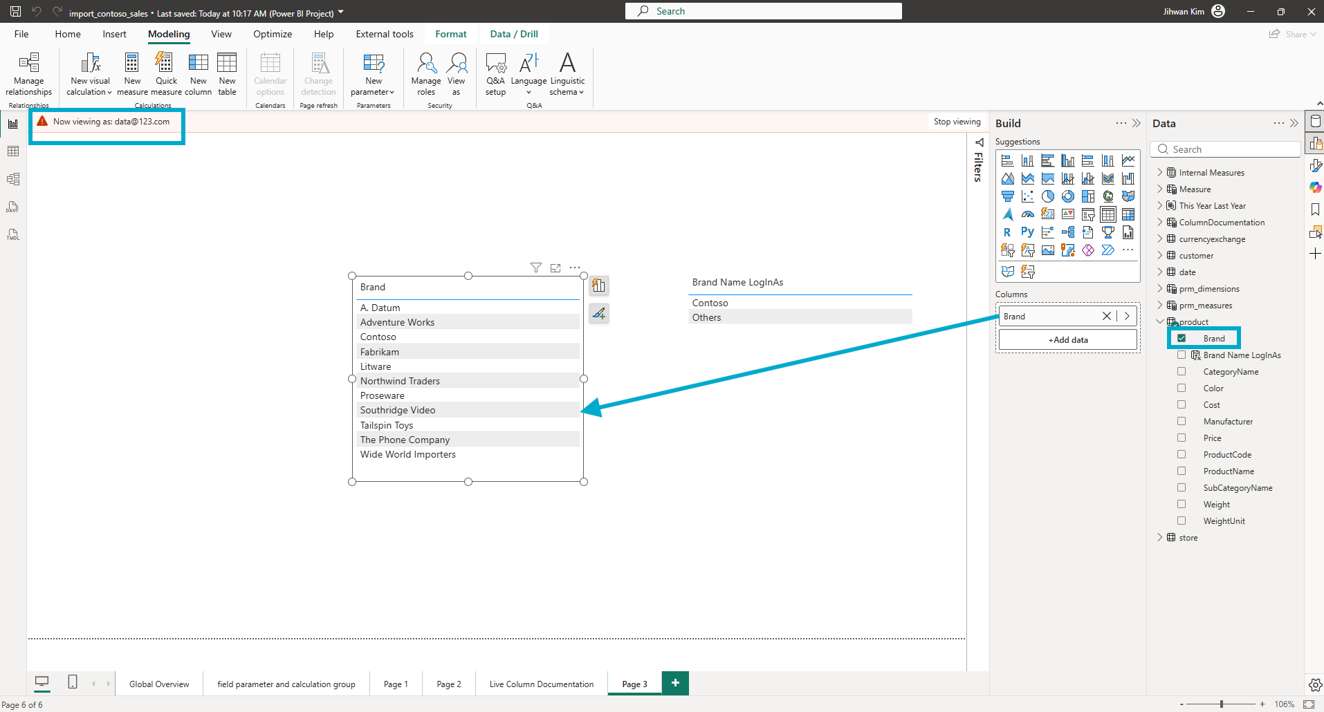This screenshot has height=712, width=1324.
Task: Switch to Model view in left sidebar
Action: click(x=13, y=179)
